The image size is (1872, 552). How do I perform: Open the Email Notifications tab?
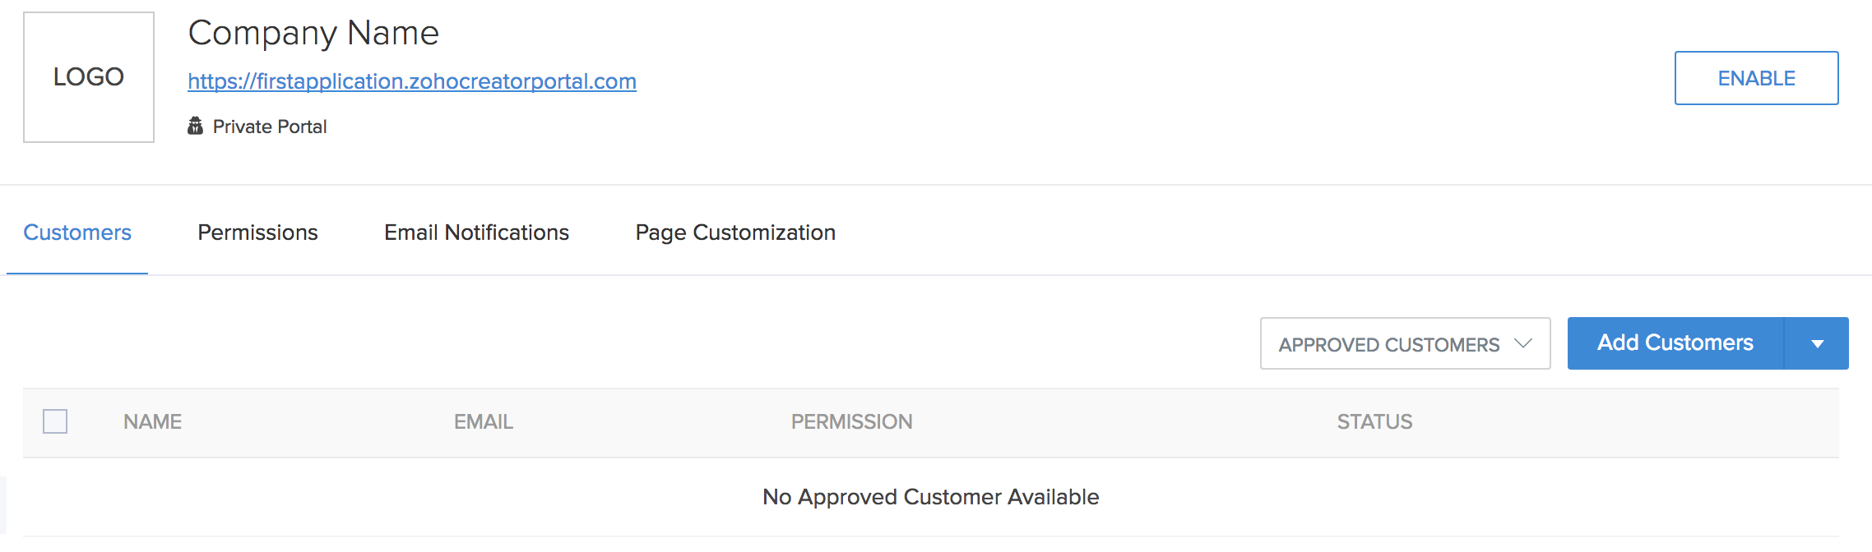click(476, 232)
